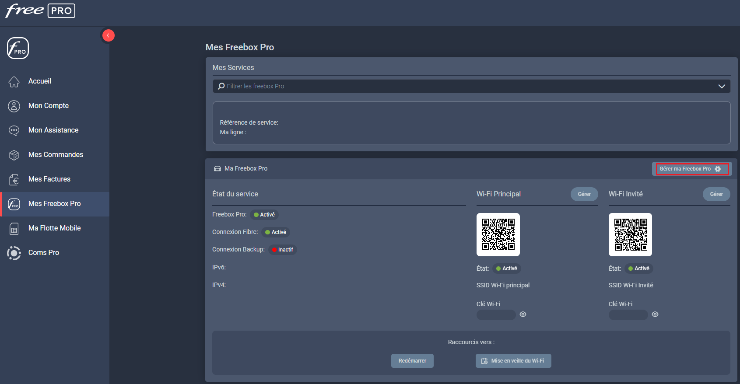Reveal the Wi-Fi Principal key with eye icon
The height and width of the screenshot is (384, 740).
pos(523,314)
